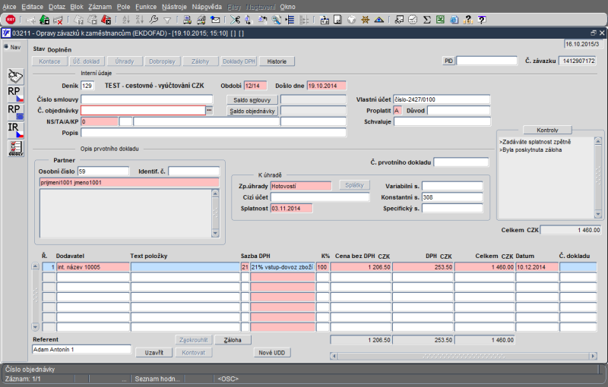This screenshot has width=608, height=387.
Task: Click the list indent lines icon
Action: (x=290, y=20)
